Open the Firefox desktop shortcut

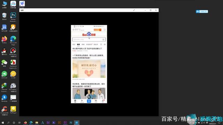pos(4,40)
